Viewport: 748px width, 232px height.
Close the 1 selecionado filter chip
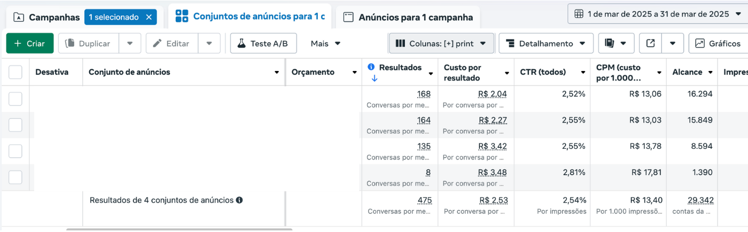149,17
